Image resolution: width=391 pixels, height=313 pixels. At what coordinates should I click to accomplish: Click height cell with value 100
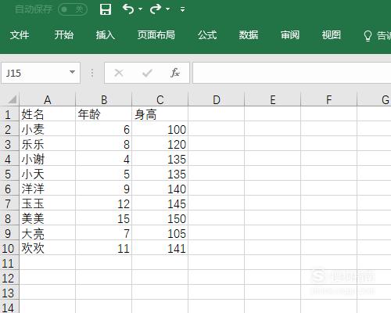[160, 129]
